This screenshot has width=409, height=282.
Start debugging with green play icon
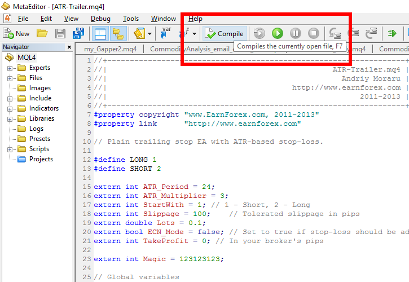[277, 33]
